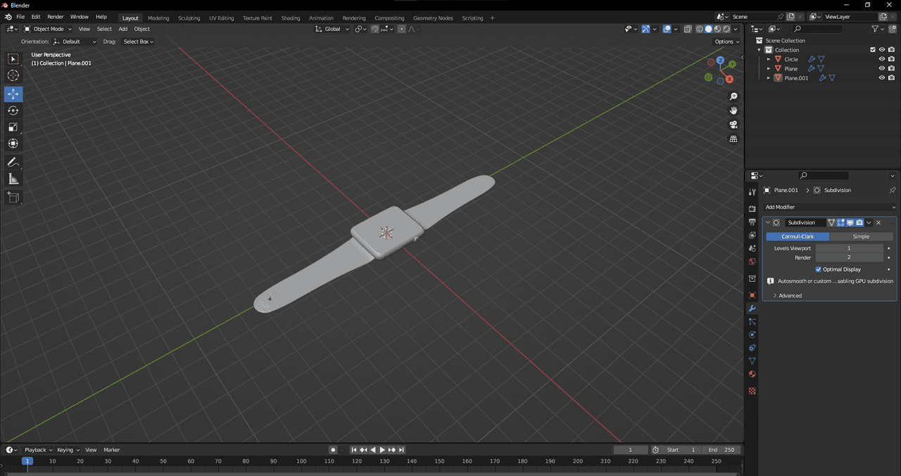The height and width of the screenshot is (476, 901).
Task: Open the Object Mode dropdown
Action: [48, 29]
